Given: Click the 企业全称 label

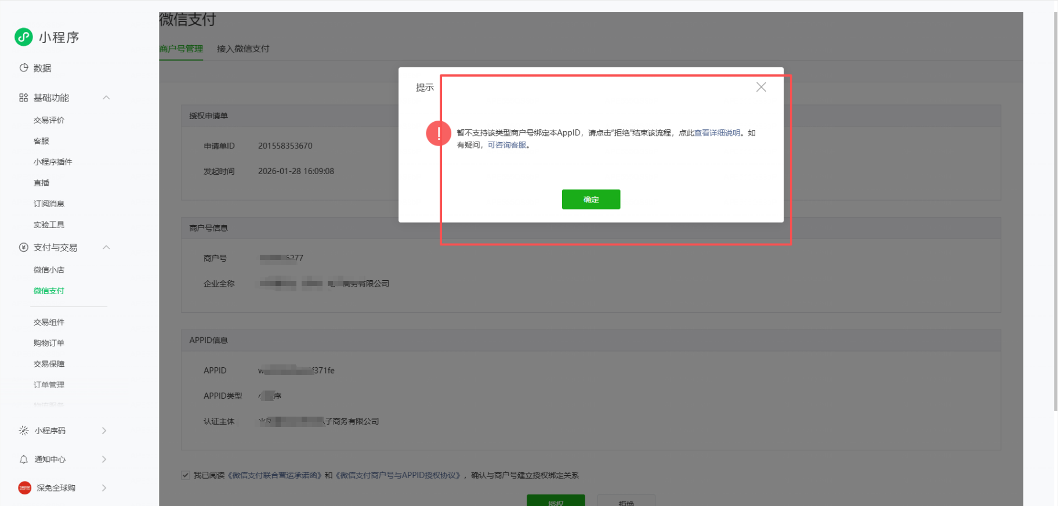Looking at the screenshot, I should 219,284.
